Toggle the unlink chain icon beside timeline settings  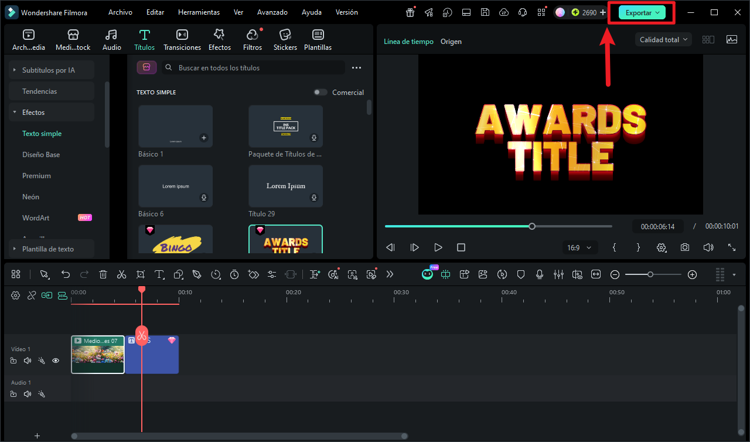[x=32, y=295]
